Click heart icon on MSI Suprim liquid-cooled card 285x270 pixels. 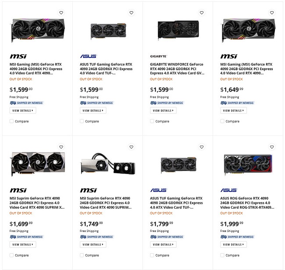tap(132, 147)
